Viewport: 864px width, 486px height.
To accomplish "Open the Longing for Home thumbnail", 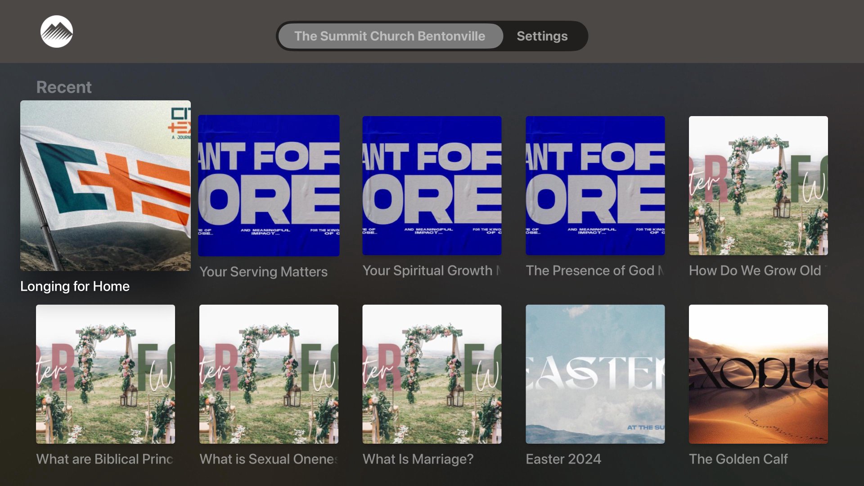I will point(105,185).
